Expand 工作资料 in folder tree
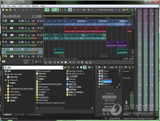The height and width of the screenshot is (121, 160). [x=6, y=98]
